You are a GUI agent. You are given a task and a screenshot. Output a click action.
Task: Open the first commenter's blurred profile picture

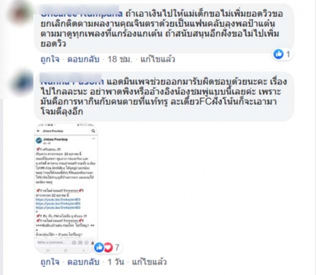[20, 13]
